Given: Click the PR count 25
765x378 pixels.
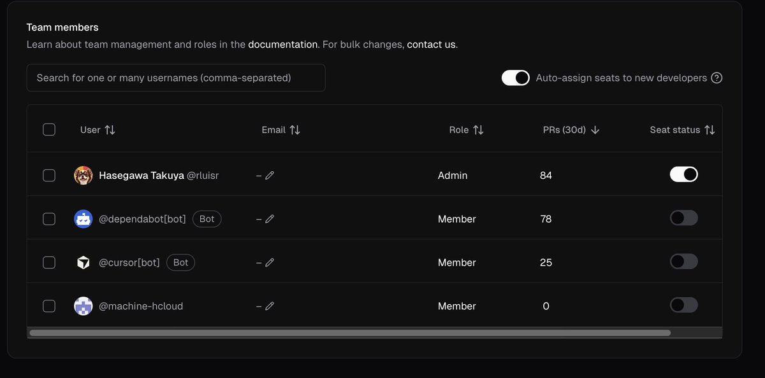Looking at the screenshot, I should [x=546, y=262].
